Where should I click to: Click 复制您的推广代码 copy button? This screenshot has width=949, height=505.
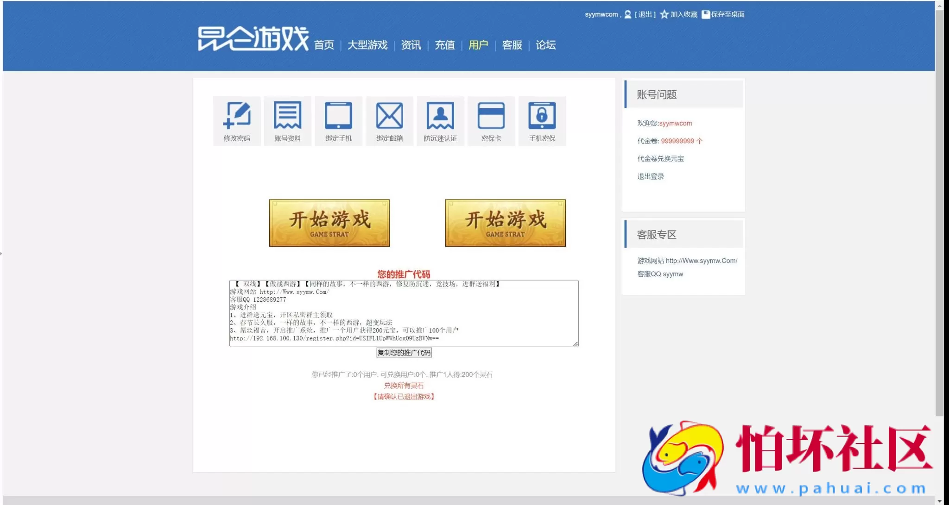click(x=404, y=353)
